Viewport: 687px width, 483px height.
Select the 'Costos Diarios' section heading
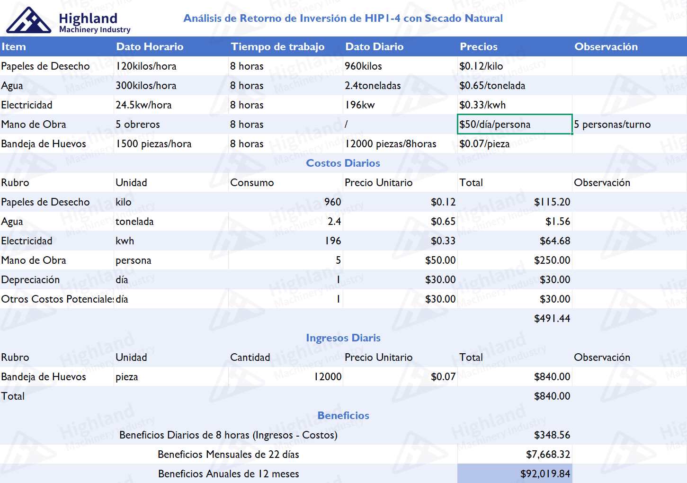[343, 163]
